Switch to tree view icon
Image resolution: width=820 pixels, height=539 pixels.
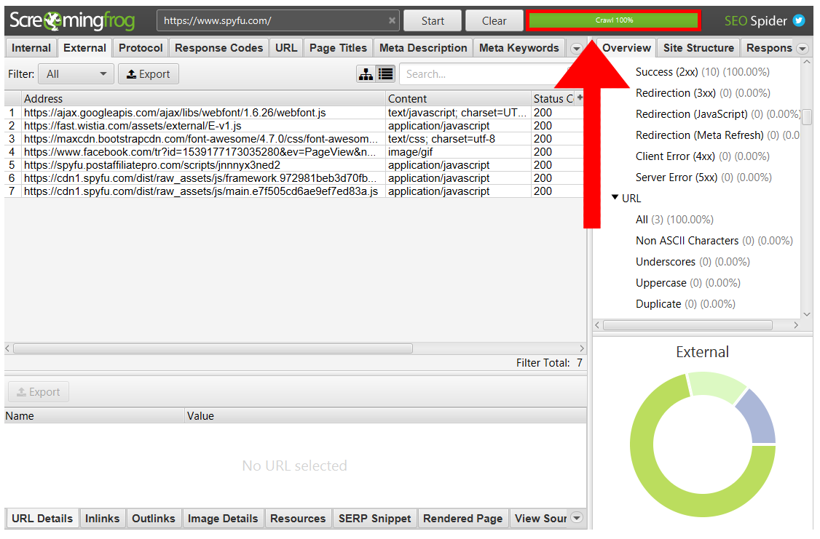[x=366, y=74]
